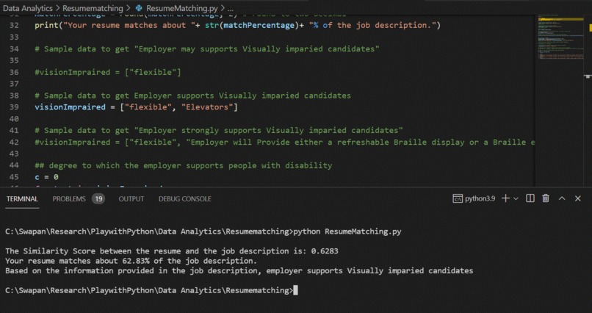The image size is (592, 313).
Task: Switch to the TERMINAL tab
Action: 22,199
